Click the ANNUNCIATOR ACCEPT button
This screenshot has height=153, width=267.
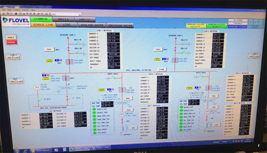195,25
